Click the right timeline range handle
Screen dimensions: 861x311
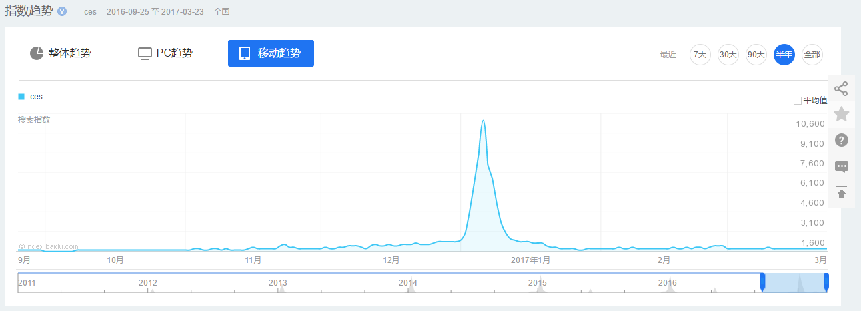826,282
